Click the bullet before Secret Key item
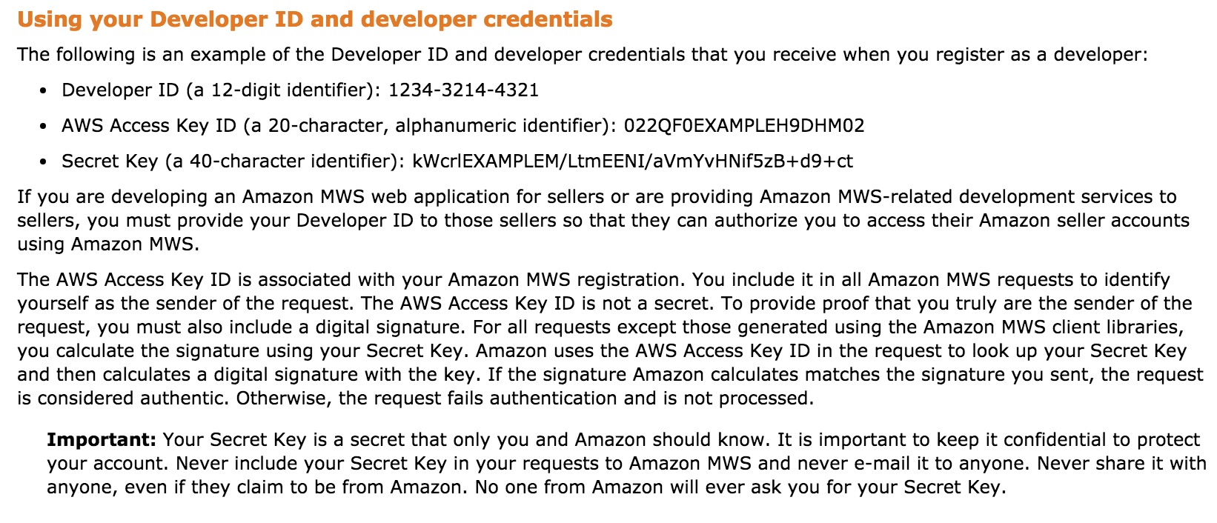Viewport: 1217px width, 523px height. (44, 163)
